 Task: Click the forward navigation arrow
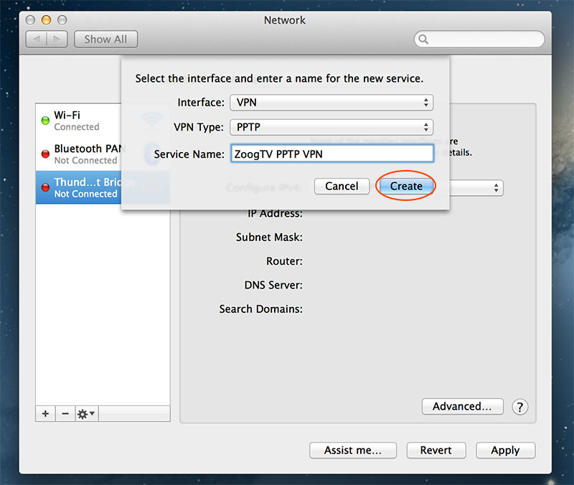point(56,39)
